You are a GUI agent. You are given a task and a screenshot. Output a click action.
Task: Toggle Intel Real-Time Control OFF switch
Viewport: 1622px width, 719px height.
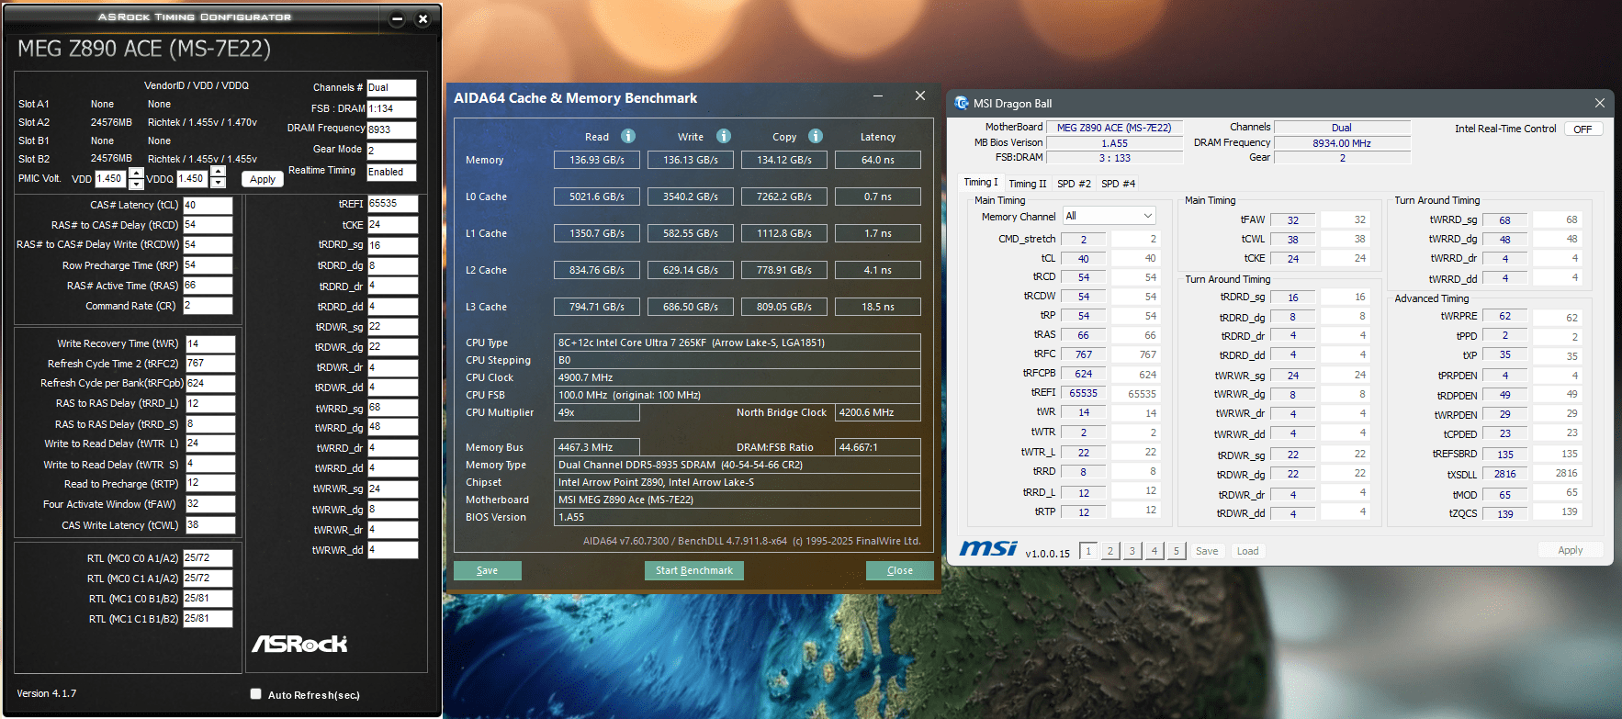click(1583, 129)
